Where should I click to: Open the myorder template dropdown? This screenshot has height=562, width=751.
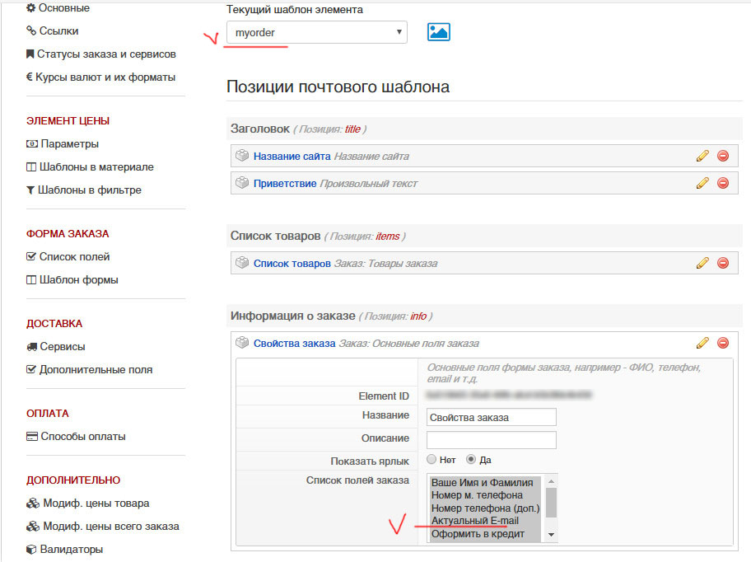tap(316, 32)
